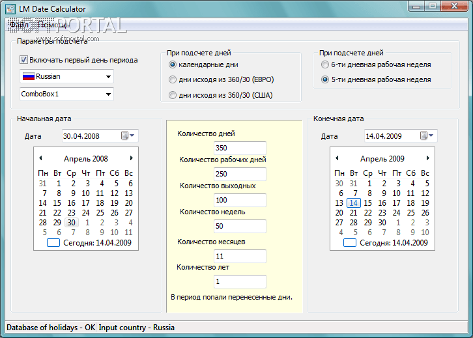Click the 'Апрель 2008' calendar header
The image size is (473, 338).
click(x=86, y=159)
